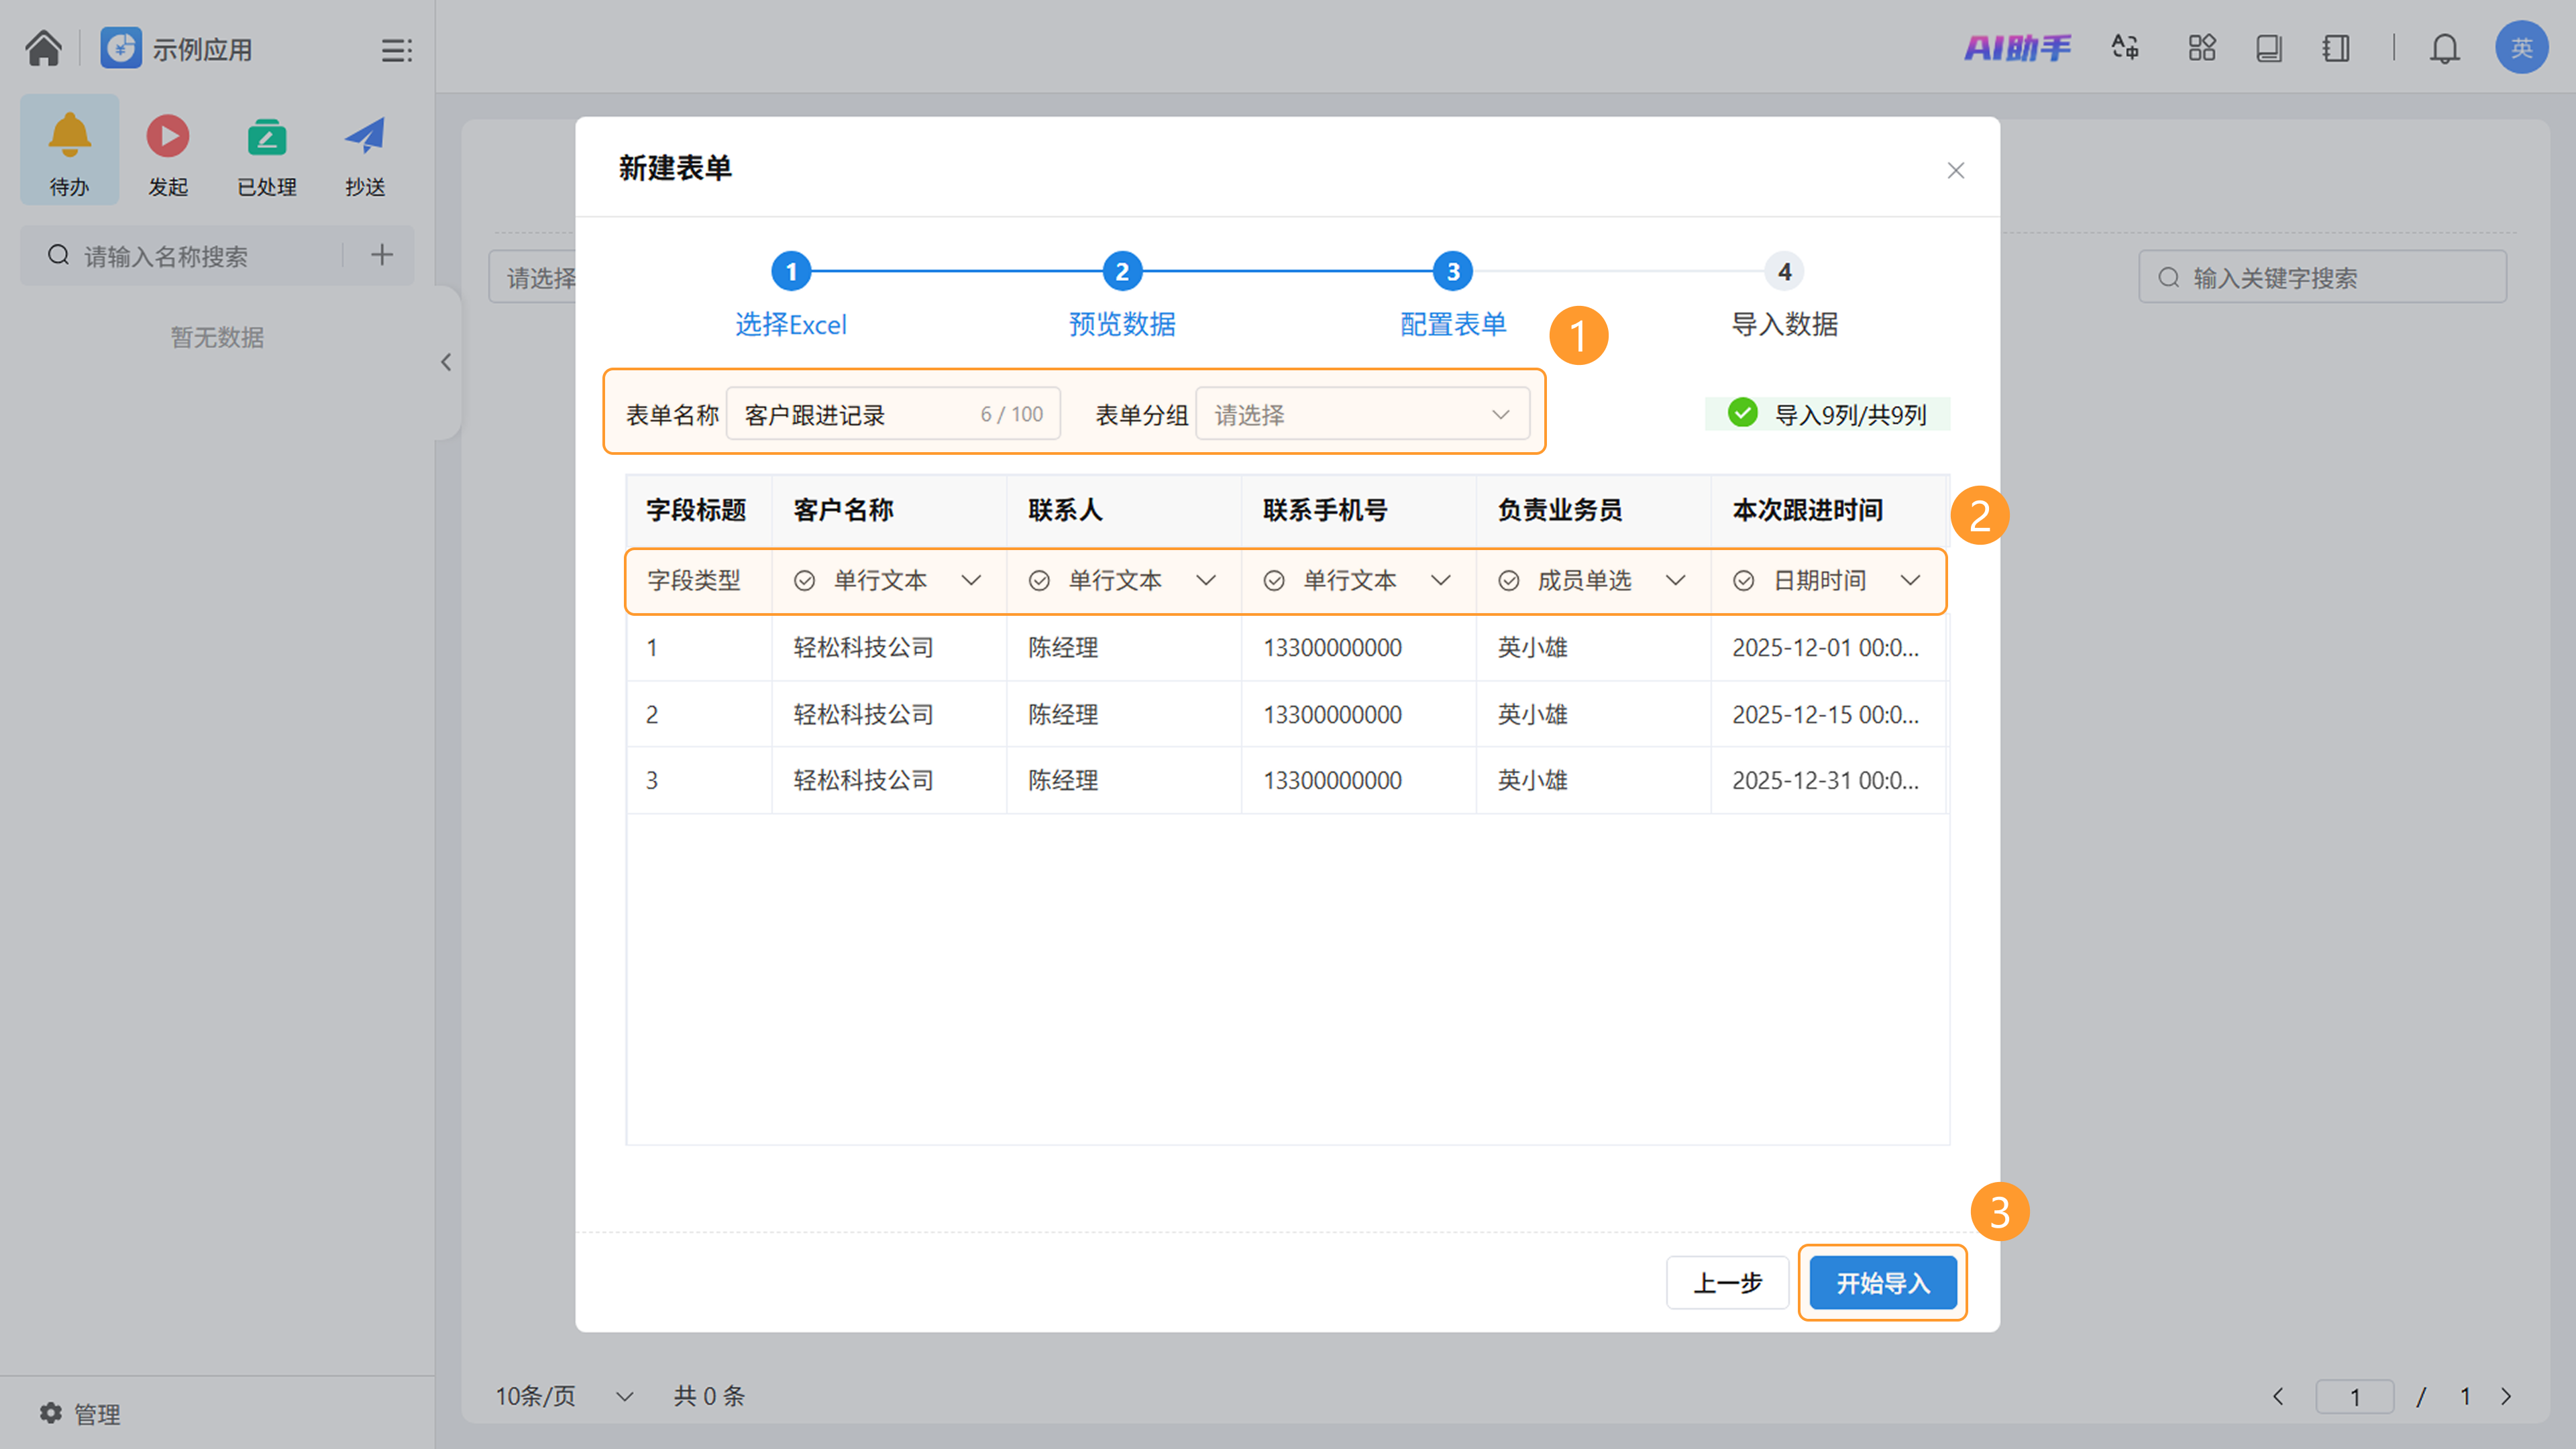Open the 待办 bell shortcut
The width and height of the screenshot is (2576, 1449).
[69, 150]
